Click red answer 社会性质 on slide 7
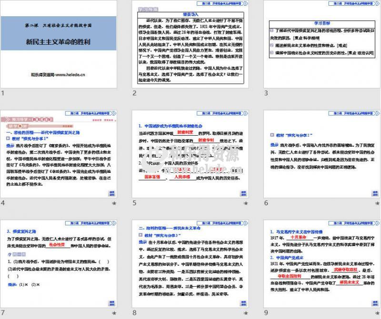 [57, 245]
